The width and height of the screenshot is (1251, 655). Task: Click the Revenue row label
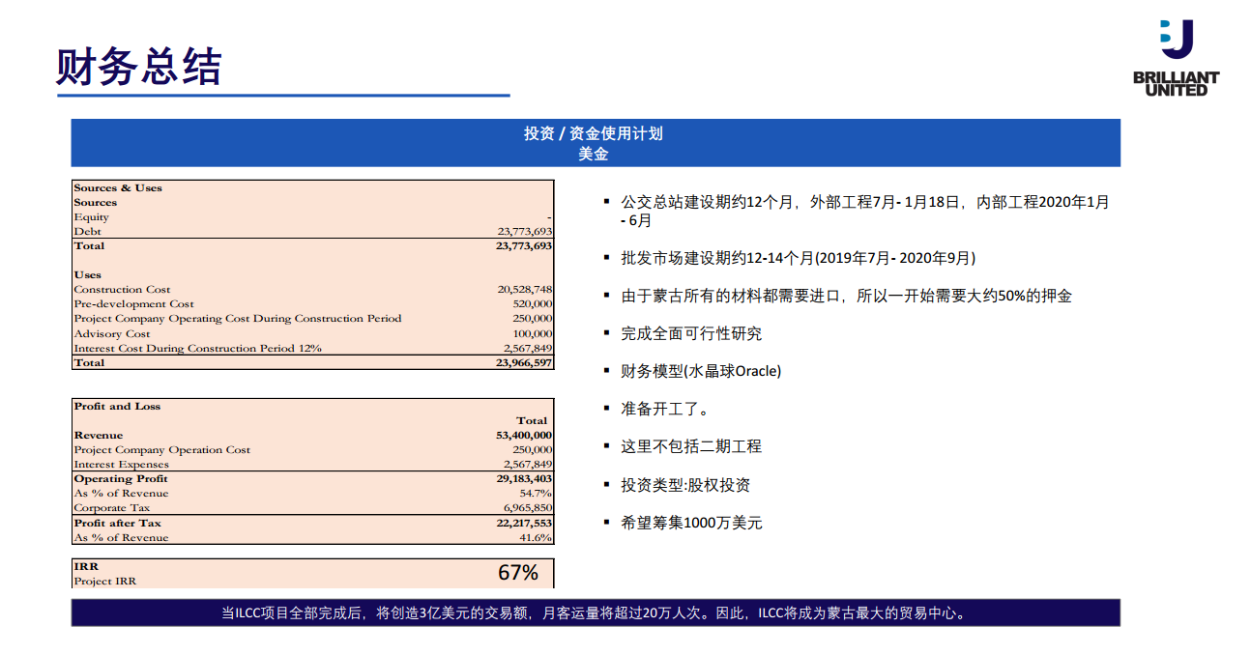coord(98,436)
